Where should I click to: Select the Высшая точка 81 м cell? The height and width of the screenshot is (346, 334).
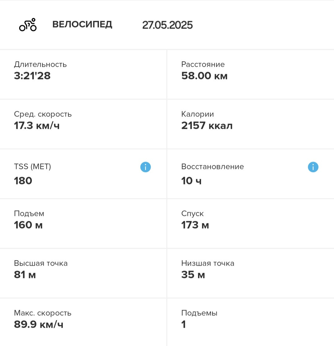pos(83,273)
